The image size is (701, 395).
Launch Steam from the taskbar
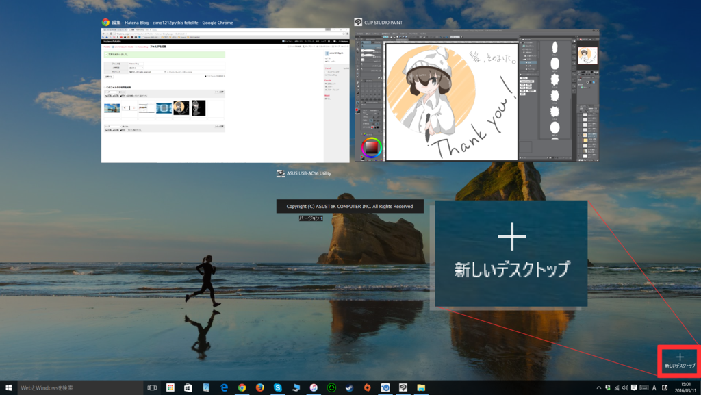(349, 387)
